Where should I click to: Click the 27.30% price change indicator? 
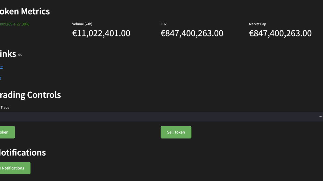coord(23,24)
